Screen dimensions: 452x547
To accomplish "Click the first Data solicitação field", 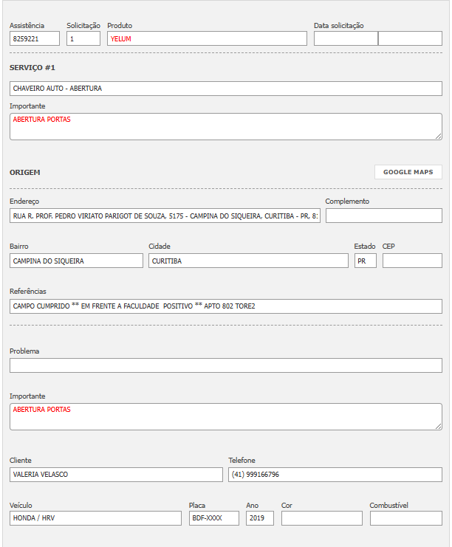I will (x=346, y=38).
